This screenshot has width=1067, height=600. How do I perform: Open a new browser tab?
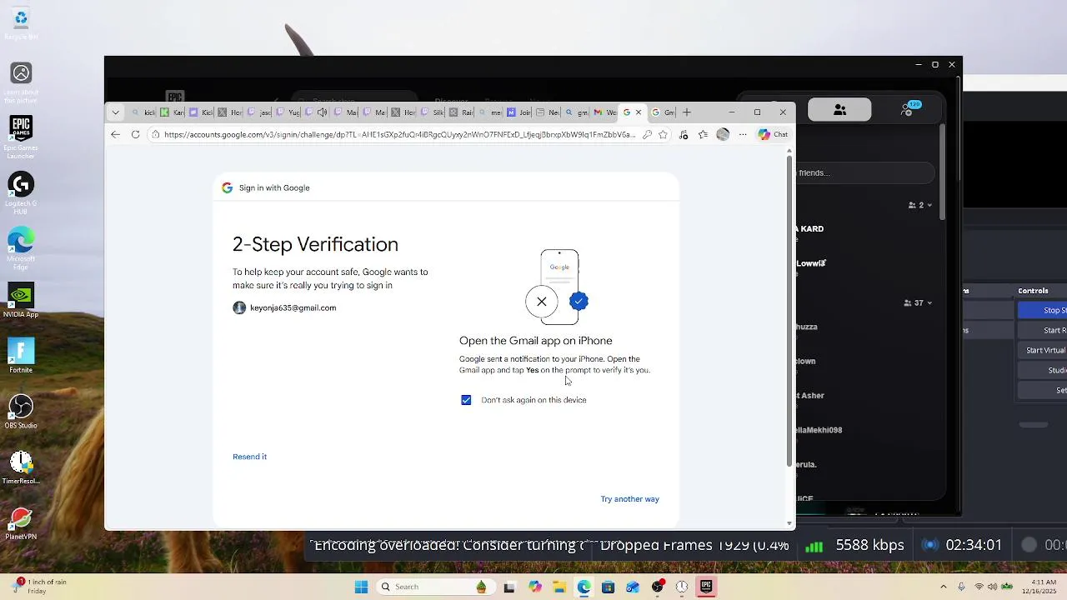(687, 112)
